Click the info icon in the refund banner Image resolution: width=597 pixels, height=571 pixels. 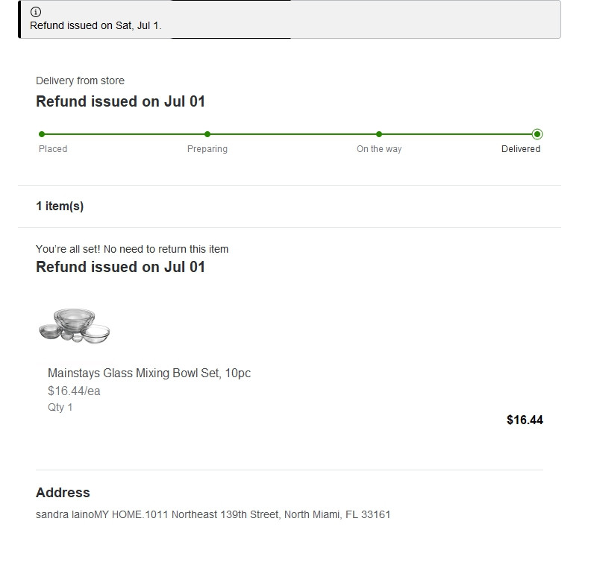36,12
